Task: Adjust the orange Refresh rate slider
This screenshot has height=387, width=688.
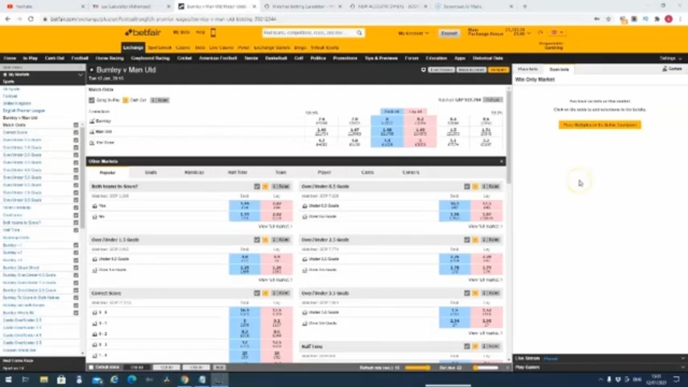Action: (x=417, y=368)
